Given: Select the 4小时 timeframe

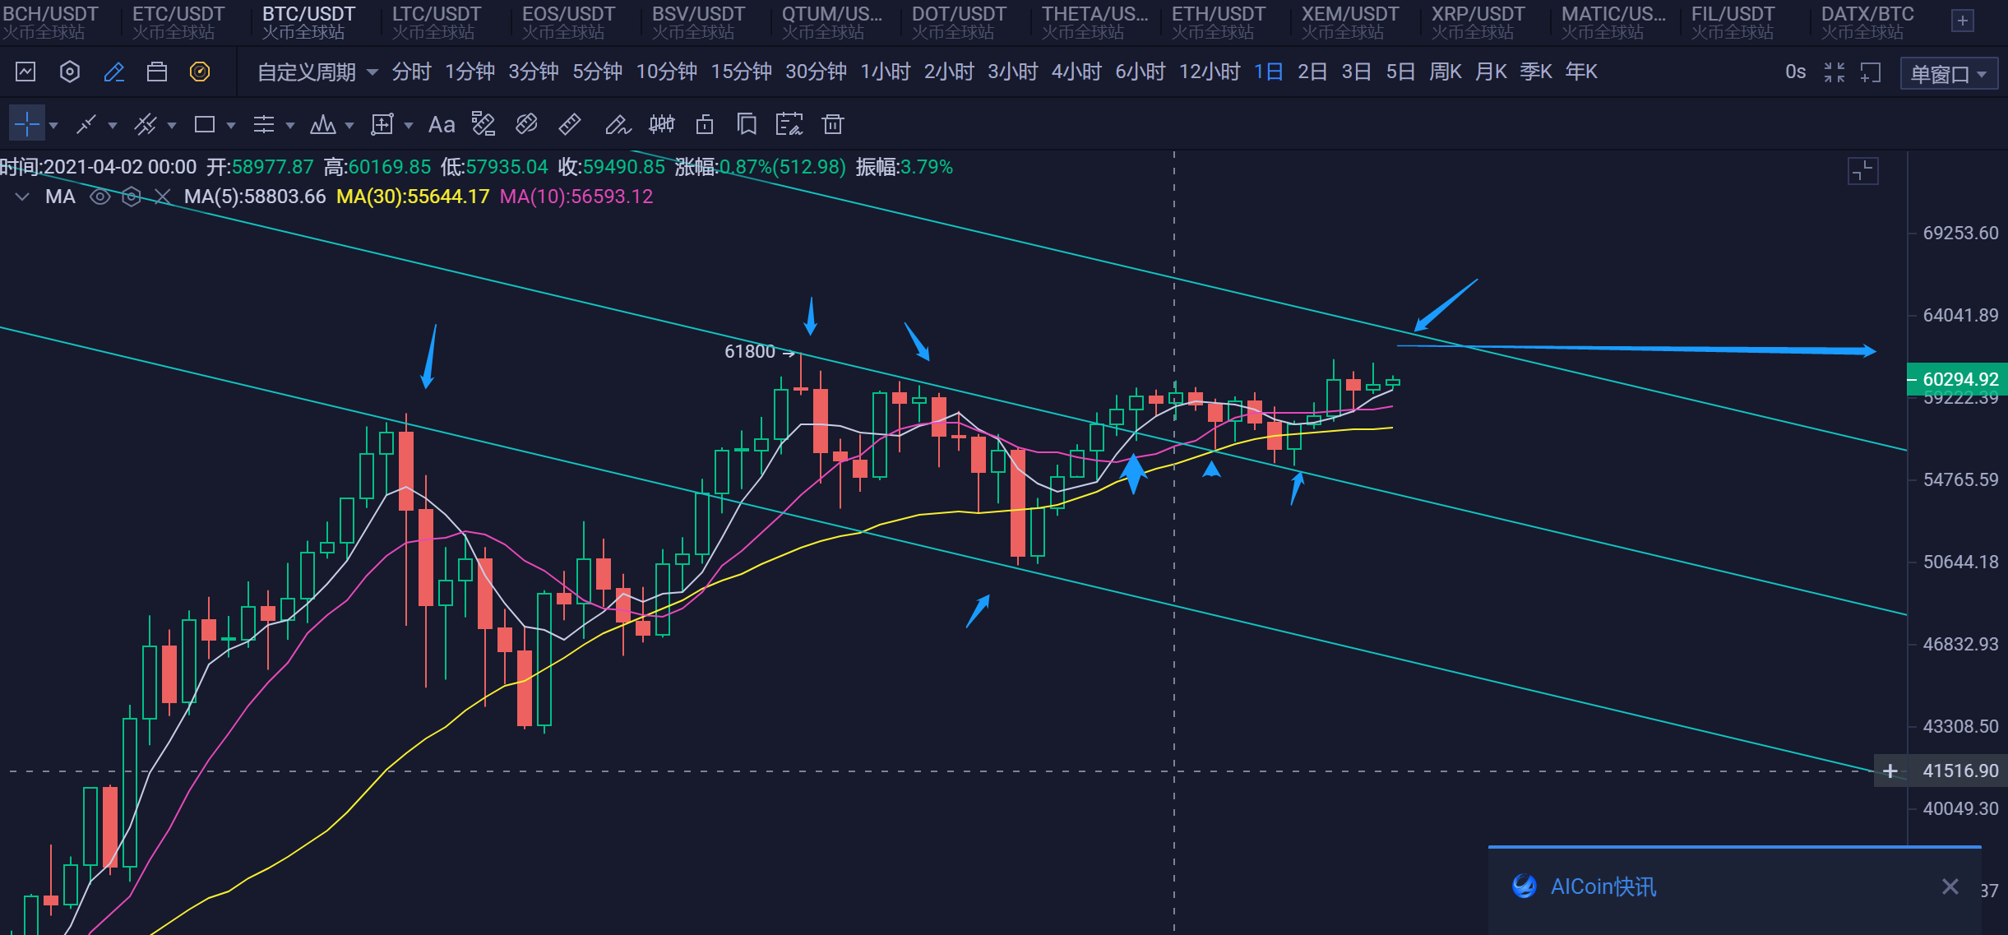Looking at the screenshot, I should (1076, 72).
